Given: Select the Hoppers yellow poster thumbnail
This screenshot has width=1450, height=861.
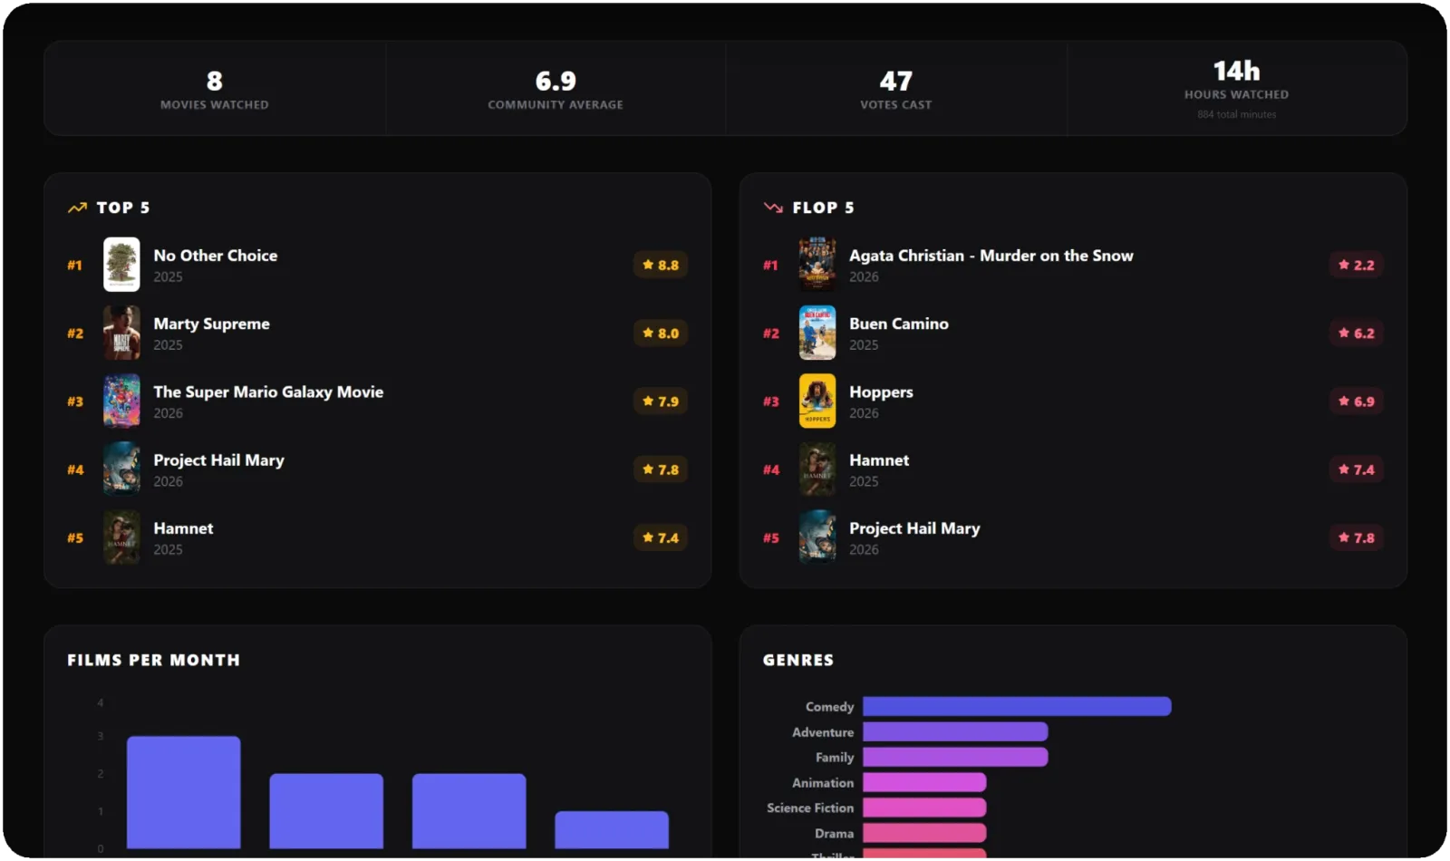Looking at the screenshot, I should tap(817, 401).
